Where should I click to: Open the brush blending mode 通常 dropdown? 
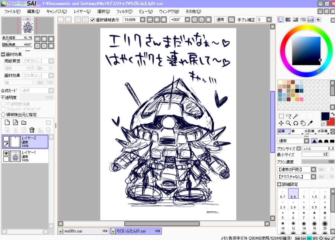(x=306, y=141)
